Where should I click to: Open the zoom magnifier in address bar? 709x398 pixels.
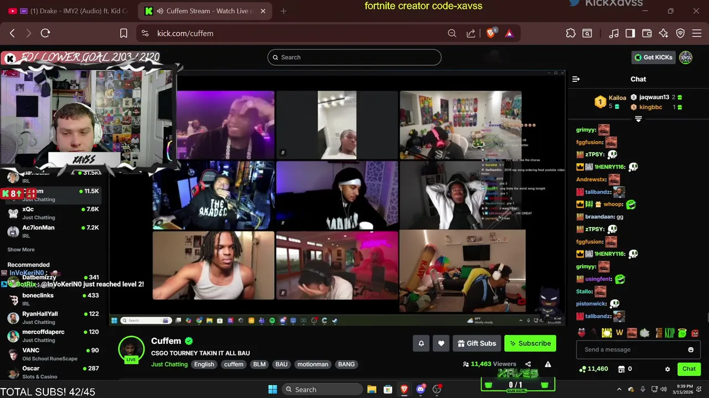(452, 33)
